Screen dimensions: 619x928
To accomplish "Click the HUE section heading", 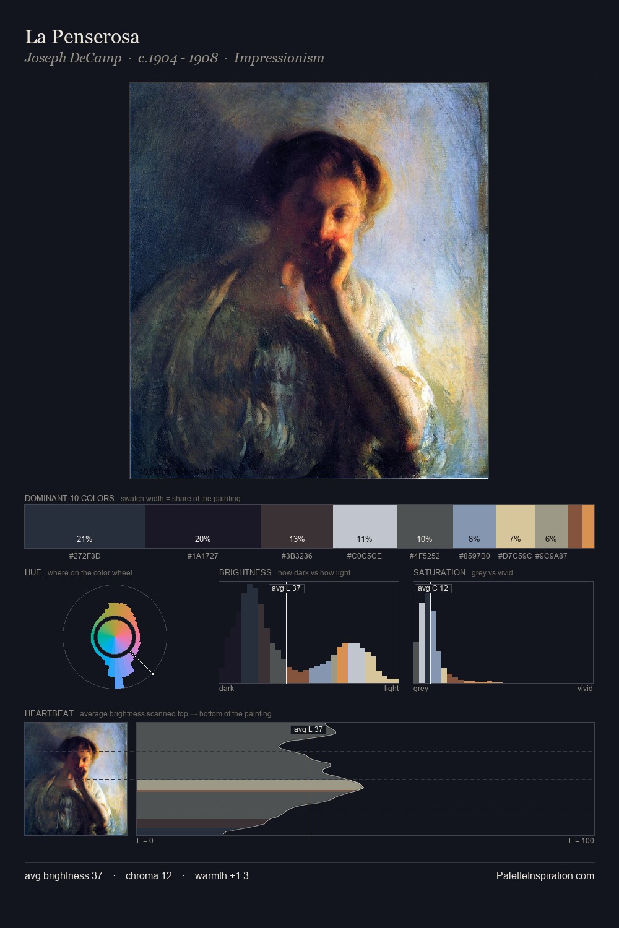I will click(x=33, y=573).
